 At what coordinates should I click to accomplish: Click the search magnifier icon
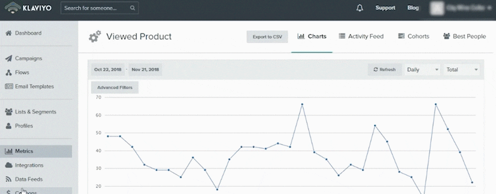tap(133, 8)
